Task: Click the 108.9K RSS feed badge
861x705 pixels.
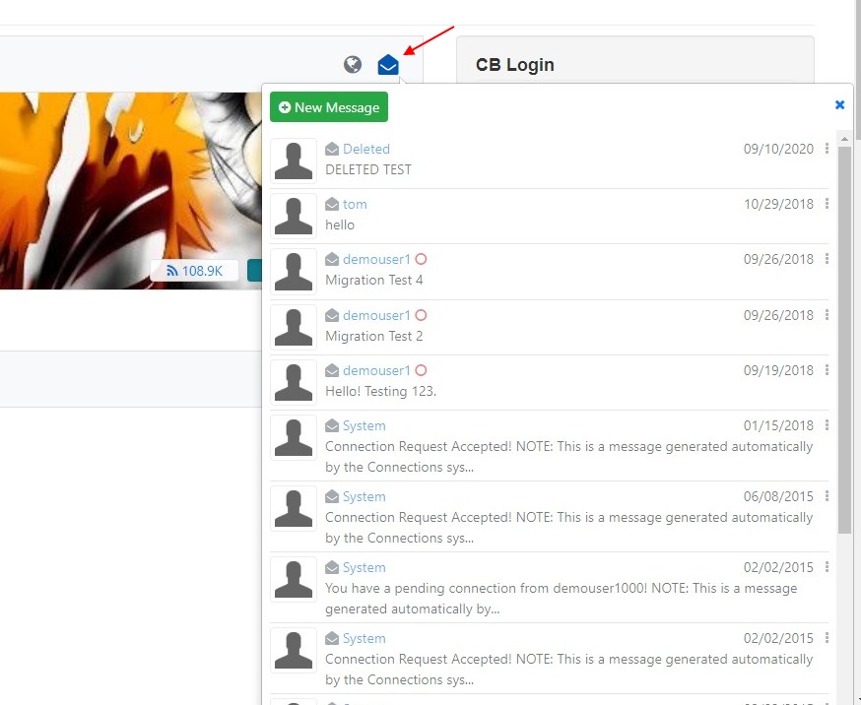Action: 194,271
